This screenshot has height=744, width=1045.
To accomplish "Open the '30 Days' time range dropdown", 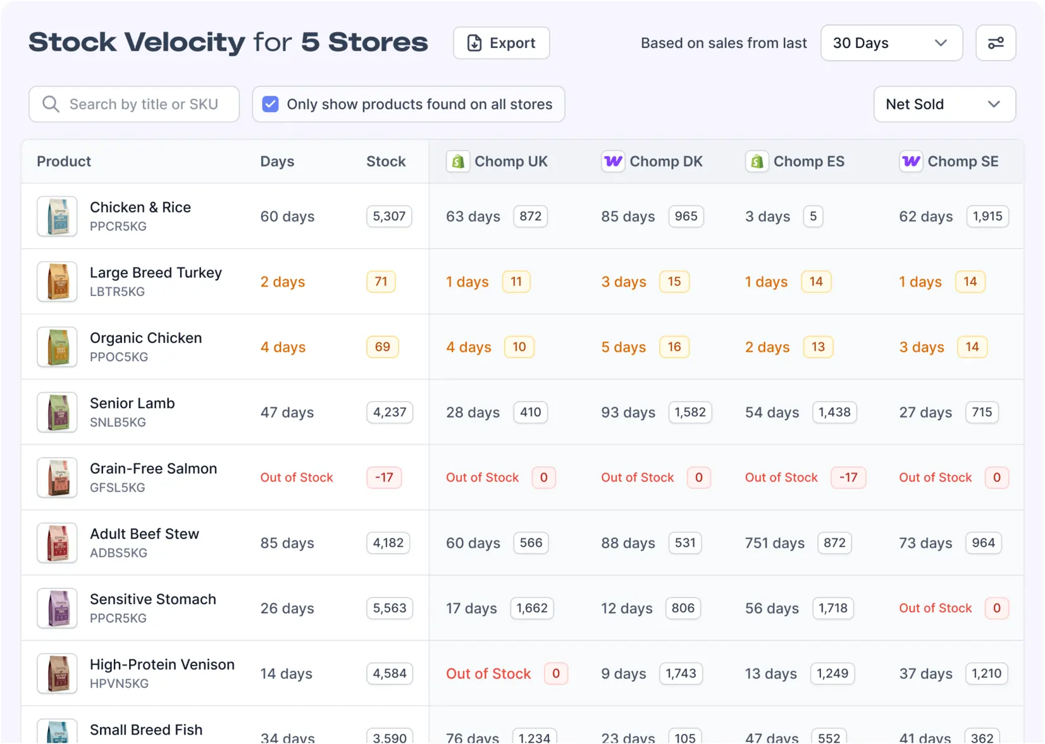I will click(891, 42).
